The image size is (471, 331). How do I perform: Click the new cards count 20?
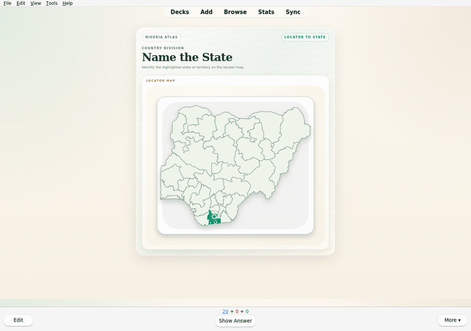(225, 312)
